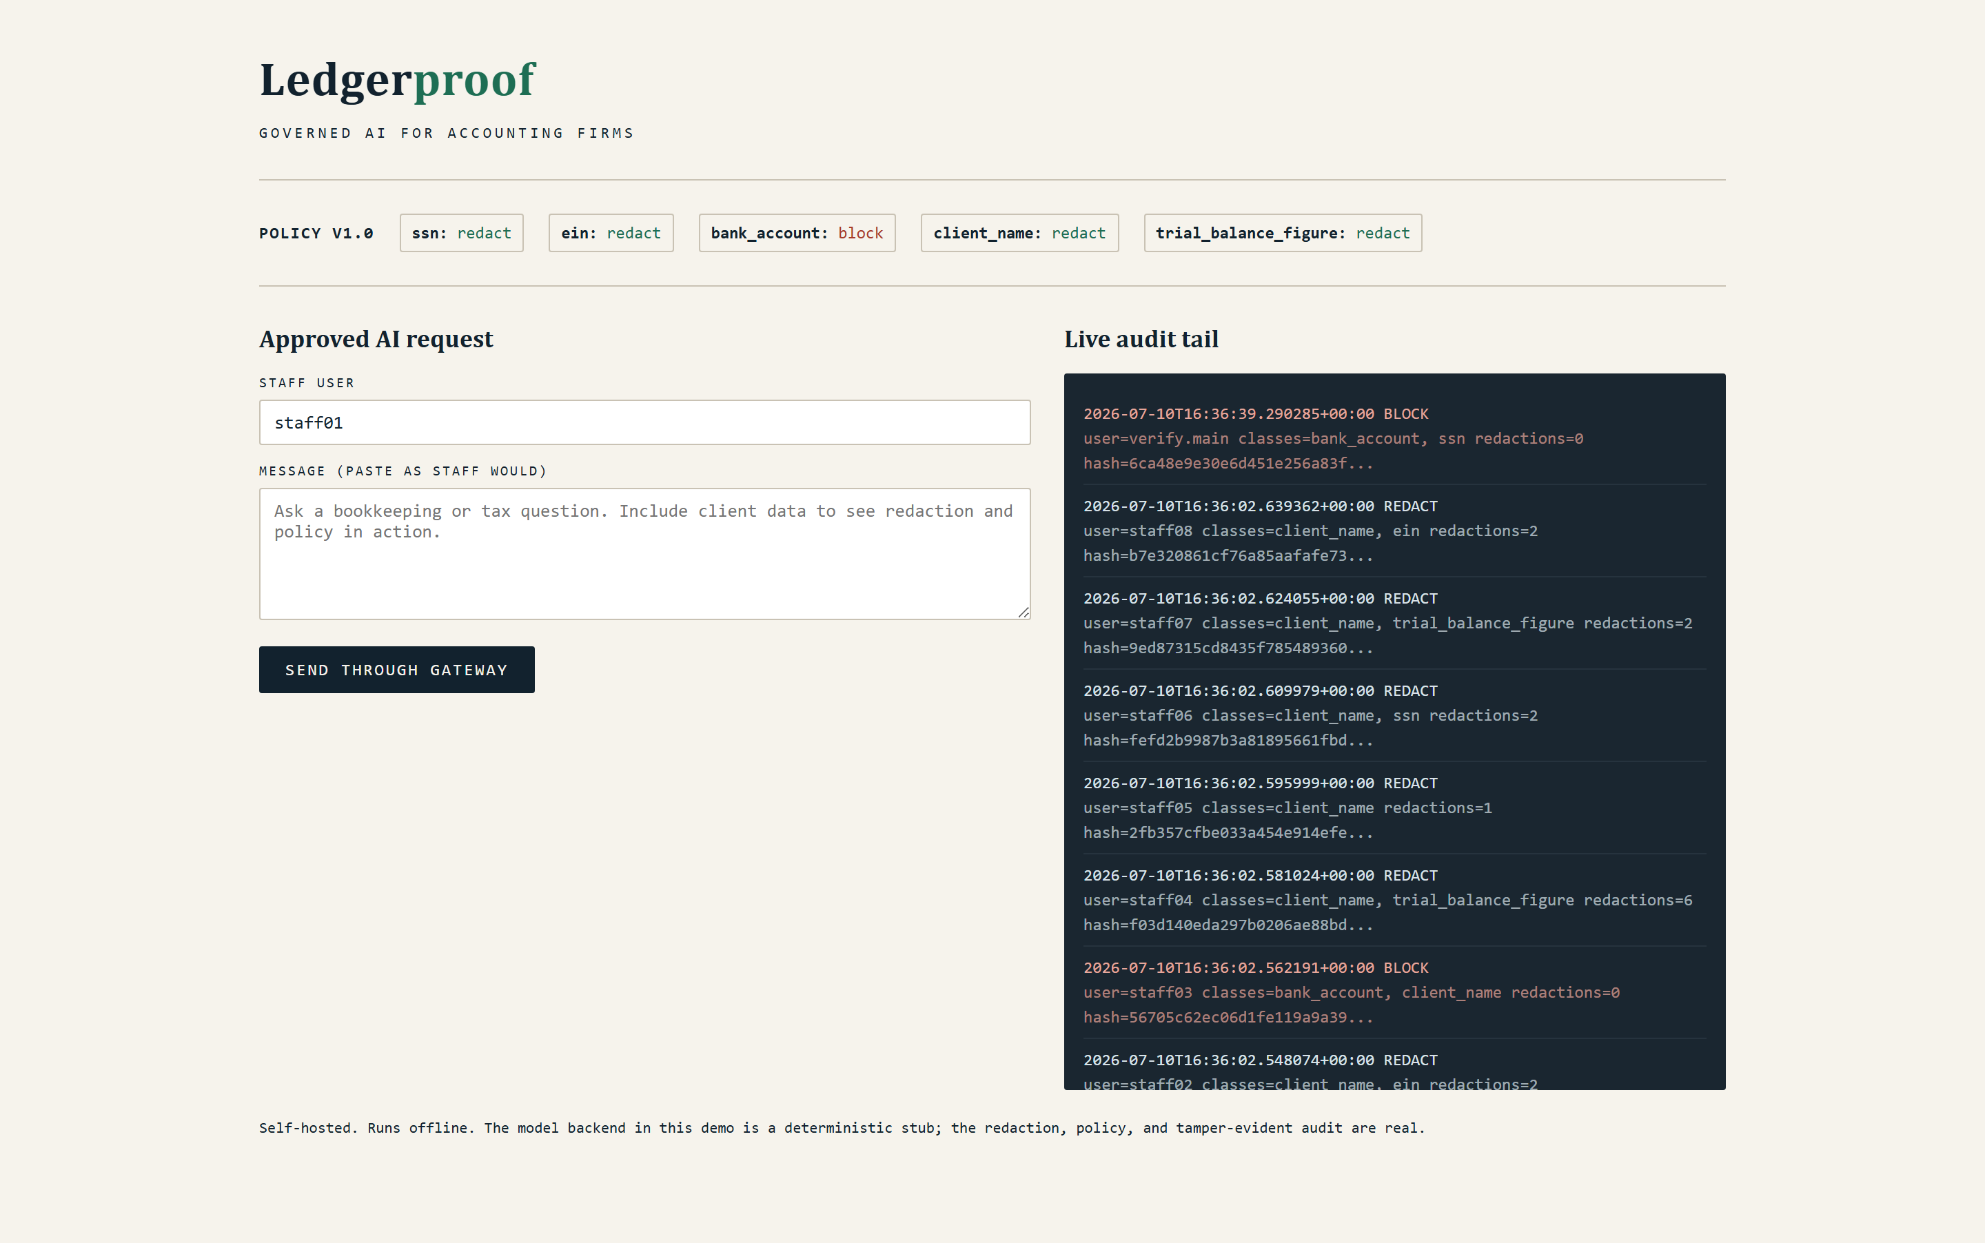1985x1243 pixels.
Task: Click the Policy V1.0 label
Action: tap(316, 234)
